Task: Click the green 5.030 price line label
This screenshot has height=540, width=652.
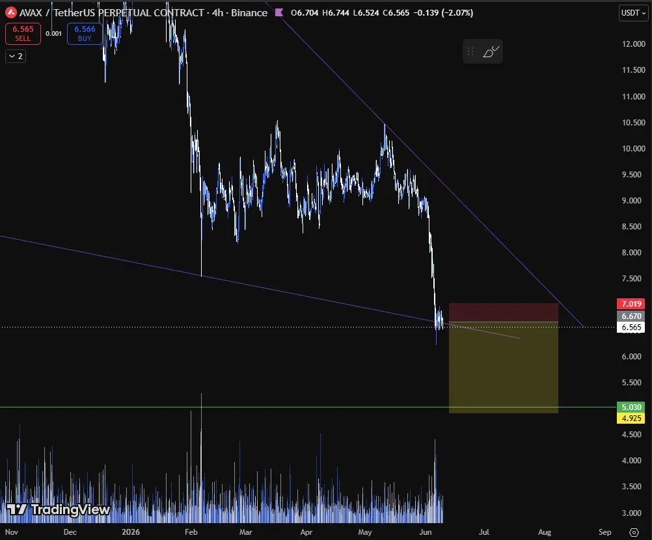Action: click(x=631, y=407)
